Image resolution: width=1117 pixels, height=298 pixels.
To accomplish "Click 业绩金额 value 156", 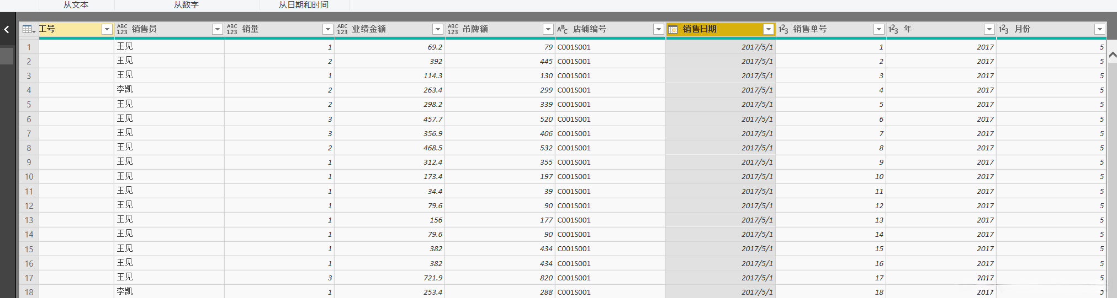I will click(390, 220).
